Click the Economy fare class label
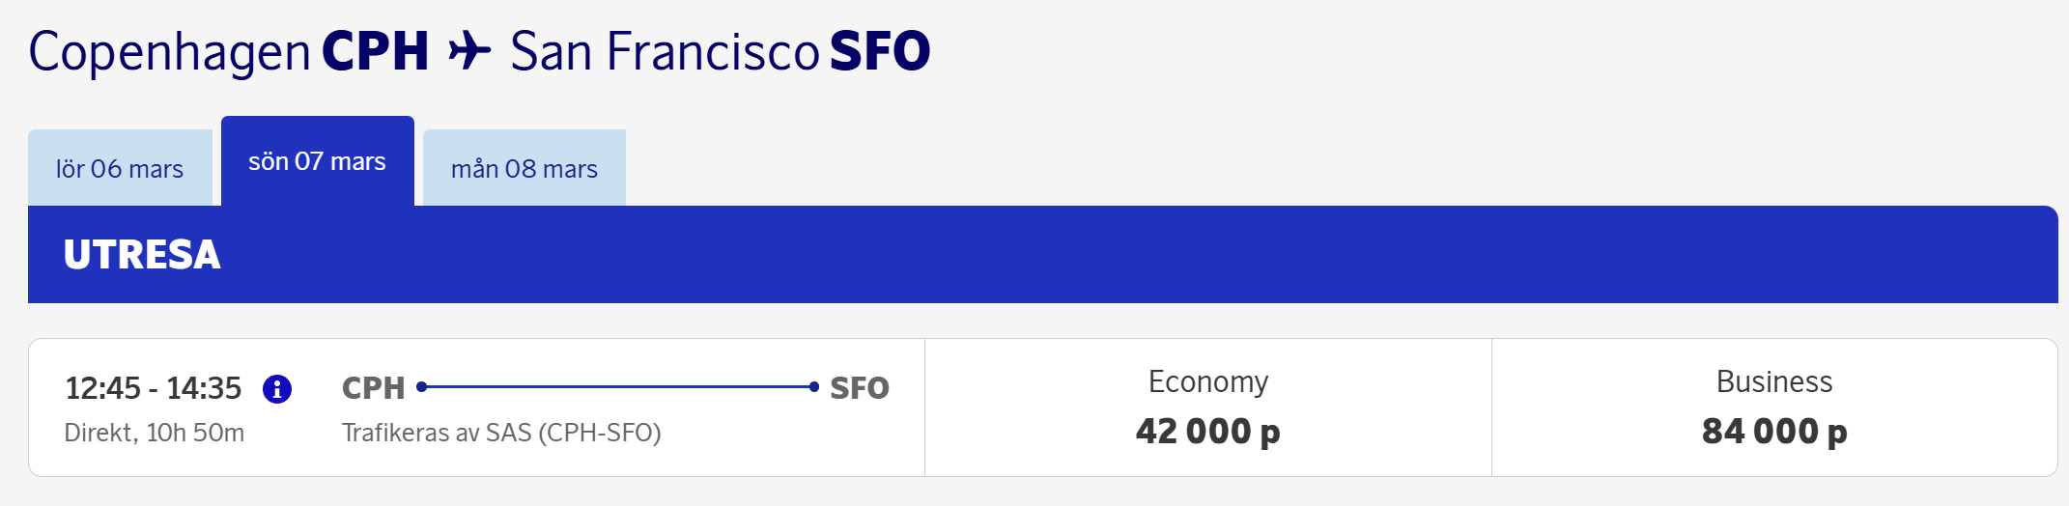This screenshot has width=2069, height=506. (x=1208, y=381)
